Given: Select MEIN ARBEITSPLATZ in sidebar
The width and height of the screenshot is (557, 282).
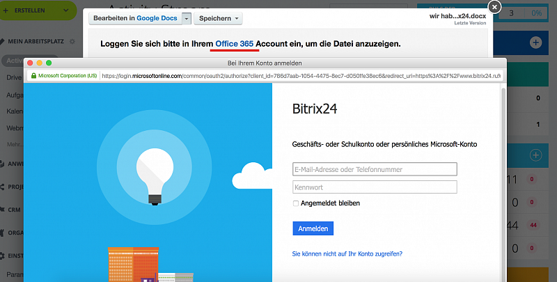Looking at the screenshot, I should click(36, 42).
